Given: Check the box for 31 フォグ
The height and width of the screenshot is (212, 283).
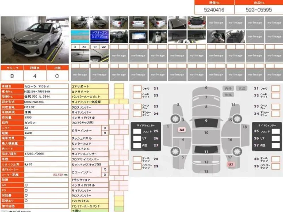Looking at the screenshot, I should click(x=276, y=88).
